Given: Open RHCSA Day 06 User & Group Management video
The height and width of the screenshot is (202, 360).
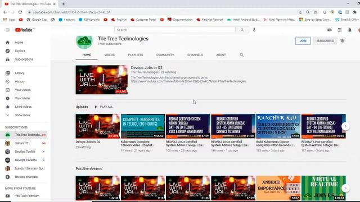Looking at the screenshot, I should pos(188,126).
